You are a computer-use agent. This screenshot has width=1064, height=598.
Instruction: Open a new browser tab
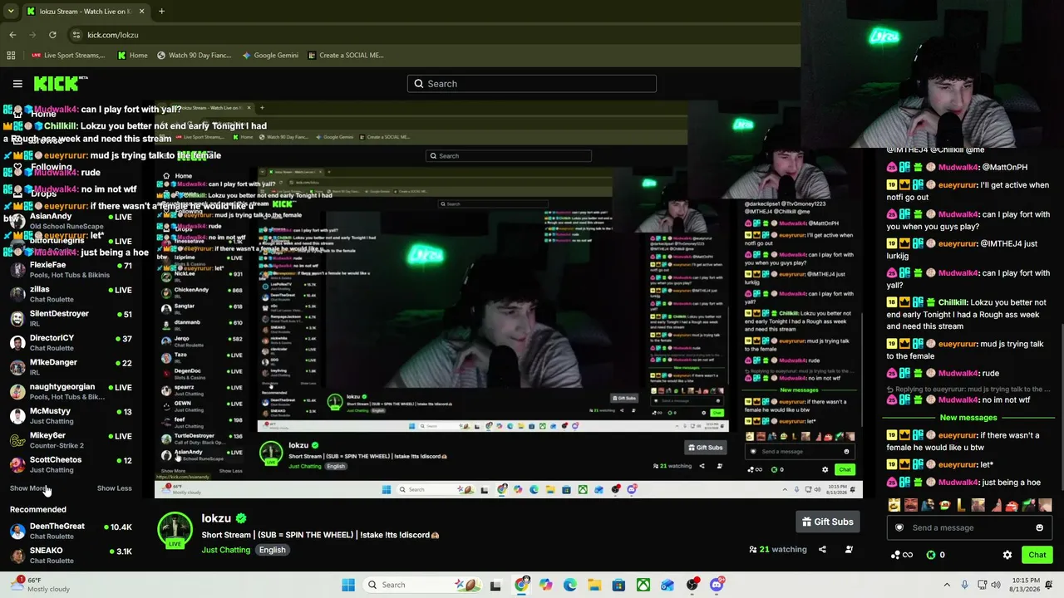pos(161,12)
